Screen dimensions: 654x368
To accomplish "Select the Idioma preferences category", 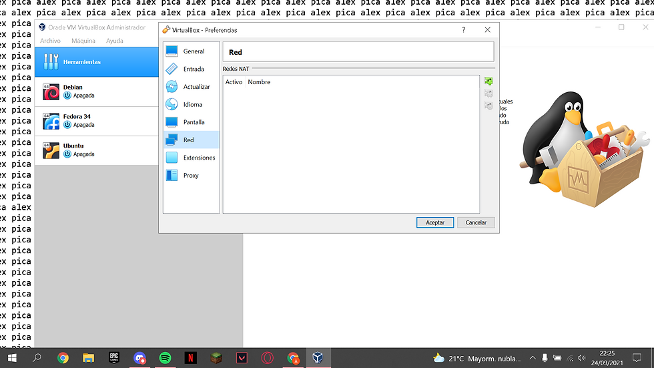I will coord(191,104).
